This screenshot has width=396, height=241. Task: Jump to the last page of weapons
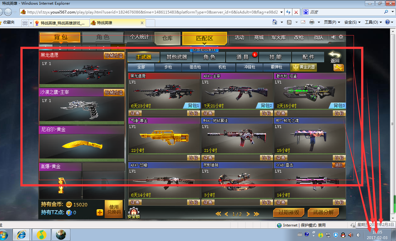pos(257,214)
